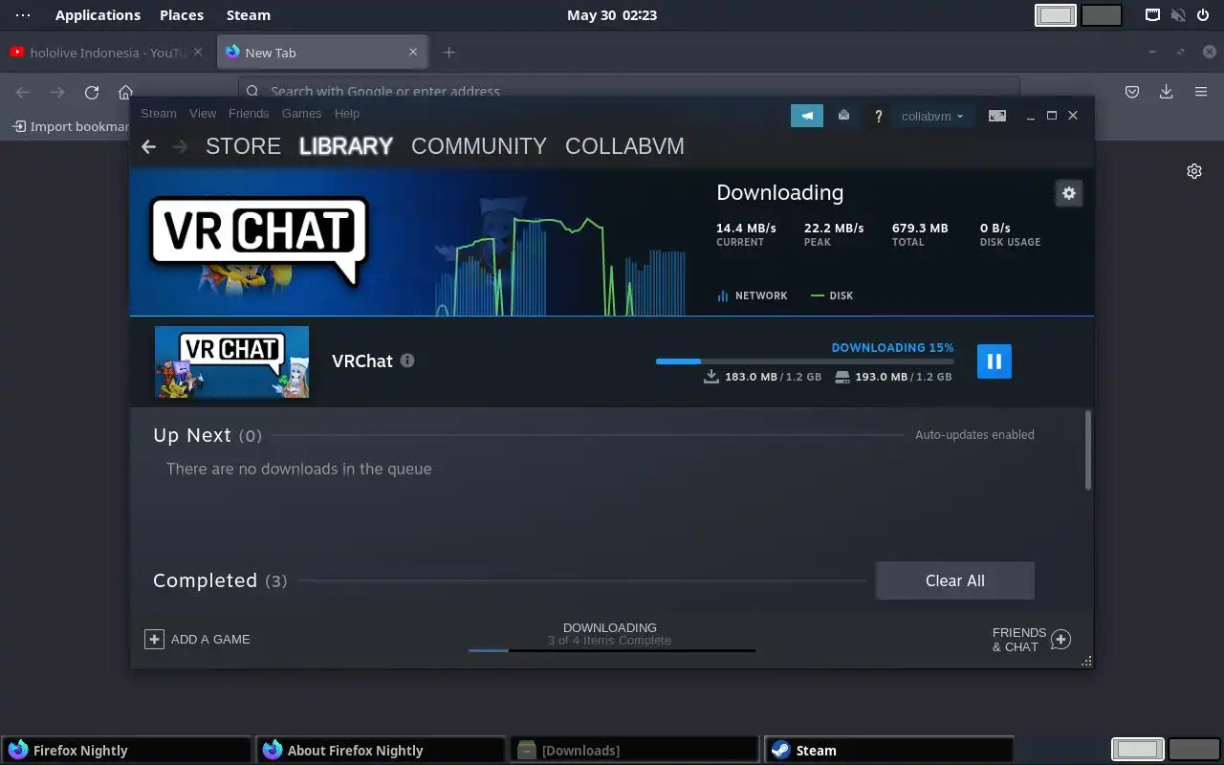This screenshot has width=1224, height=765.
Task: Select hololive Indonesia YouTube tab in Firefox
Action: (108, 53)
